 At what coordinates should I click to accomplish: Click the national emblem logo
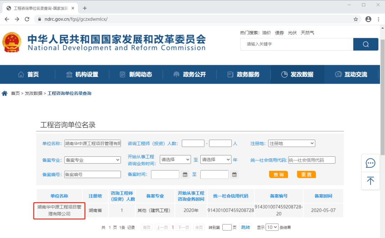click(x=12, y=42)
